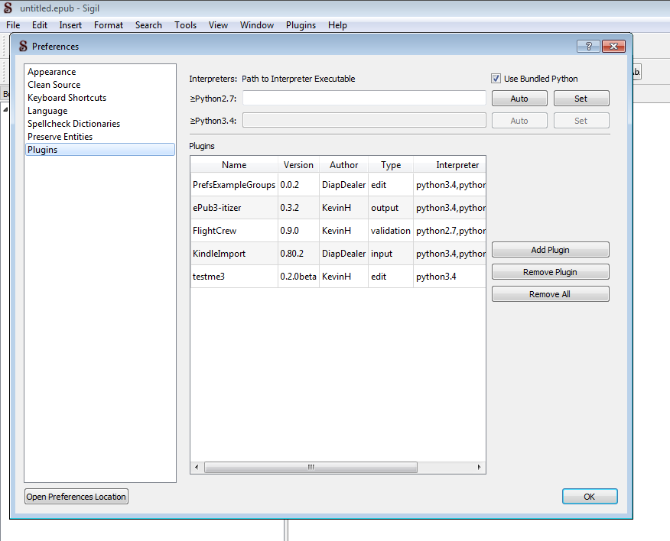Screen dimensions: 670x541
Task: Sort plugins by Version column header
Action: tap(298, 165)
